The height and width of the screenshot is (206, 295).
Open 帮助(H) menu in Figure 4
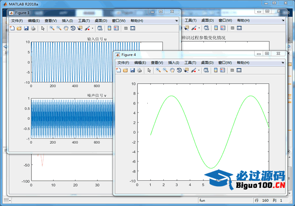click(243, 63)
